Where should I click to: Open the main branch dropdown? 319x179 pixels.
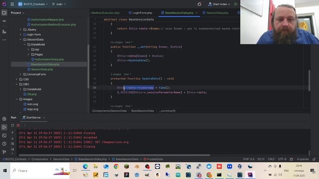point(59,4)
